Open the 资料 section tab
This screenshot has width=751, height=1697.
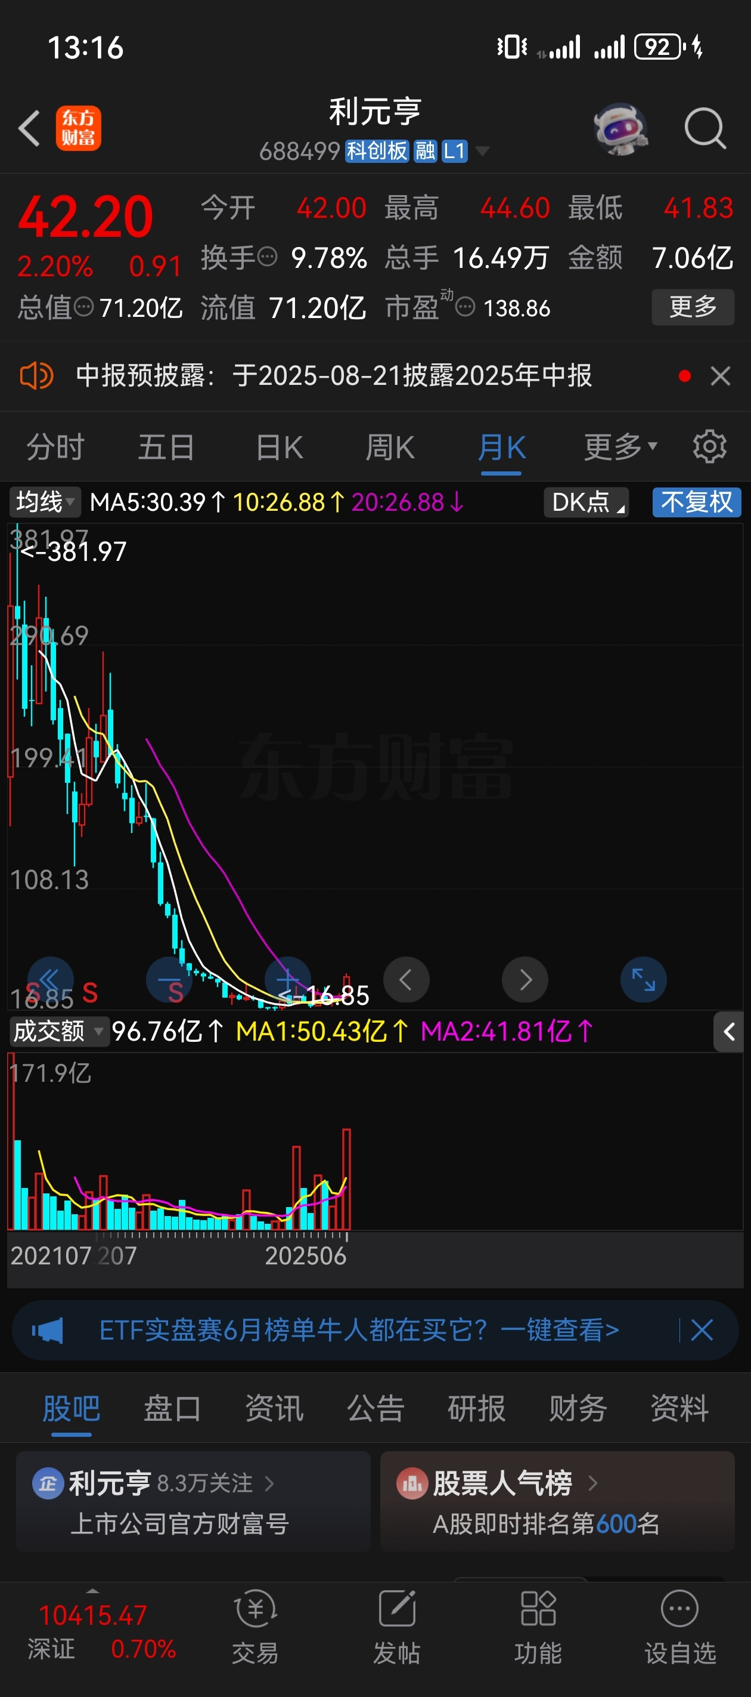click(x=679, y=1408)
